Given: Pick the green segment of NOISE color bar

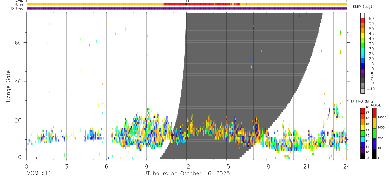Looking at the screenshot, I should click(374, 133).
